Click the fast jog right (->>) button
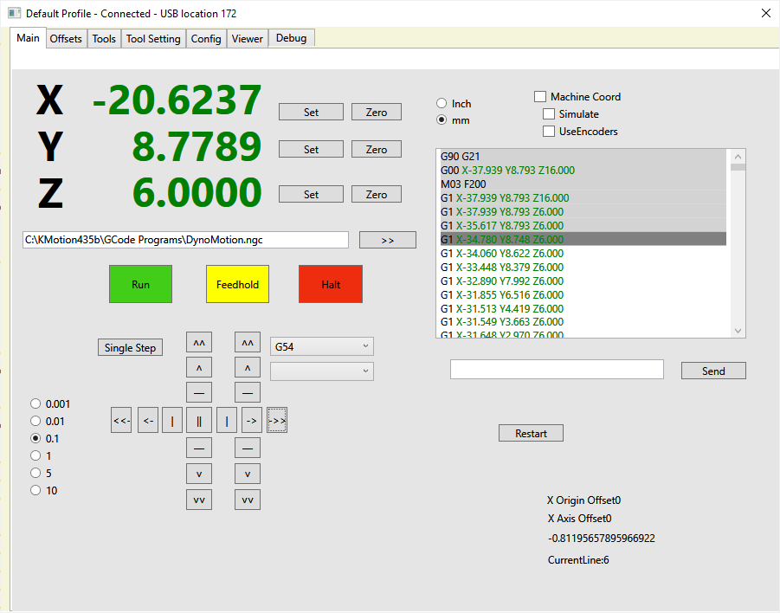Screen dimensions: 780x613 pos(277,421)
